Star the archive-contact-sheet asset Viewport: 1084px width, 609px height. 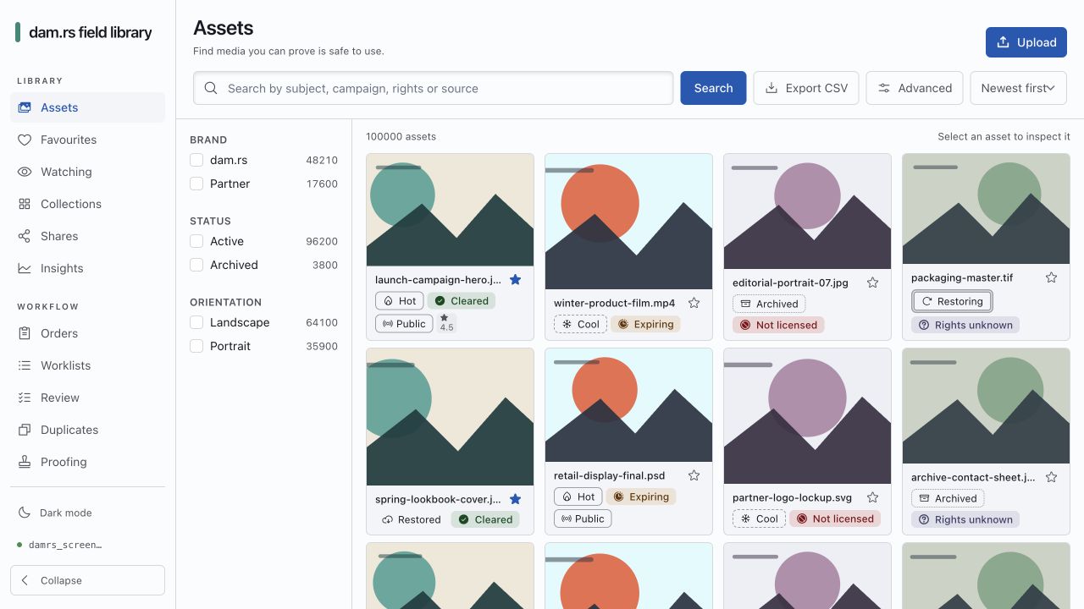tap(1051, 477)
